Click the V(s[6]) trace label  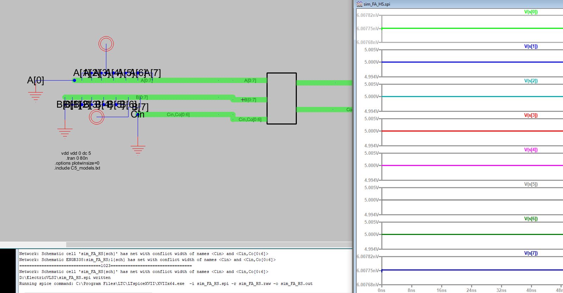pos(531,219)
